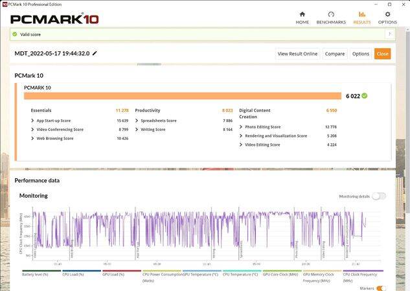Click the Essentials heading
The height and width of the screenshot is (291, 410).
[41, 110]
